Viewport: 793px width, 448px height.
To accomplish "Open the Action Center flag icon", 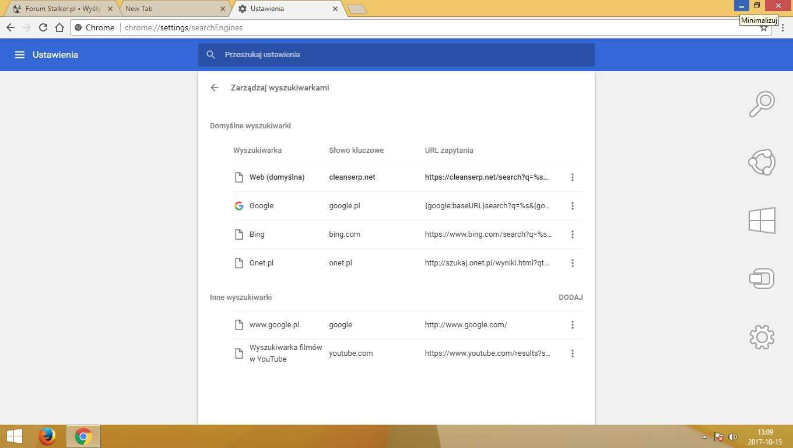I will pyautogui.click(x=719, y=437).
